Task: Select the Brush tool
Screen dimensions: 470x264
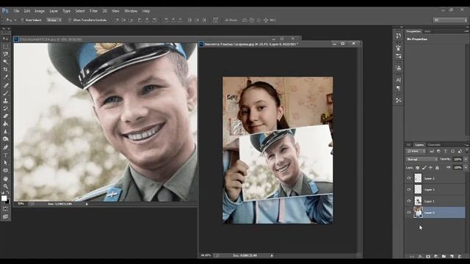Action: pos(5,93)
